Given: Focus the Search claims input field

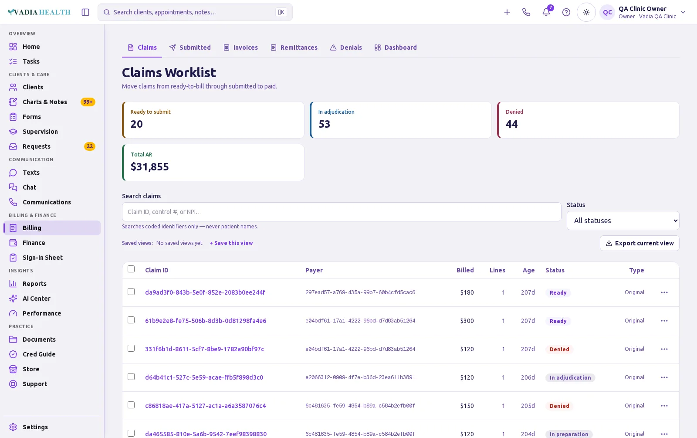Looking at the screenshot, I should click(x=342, y=212).
